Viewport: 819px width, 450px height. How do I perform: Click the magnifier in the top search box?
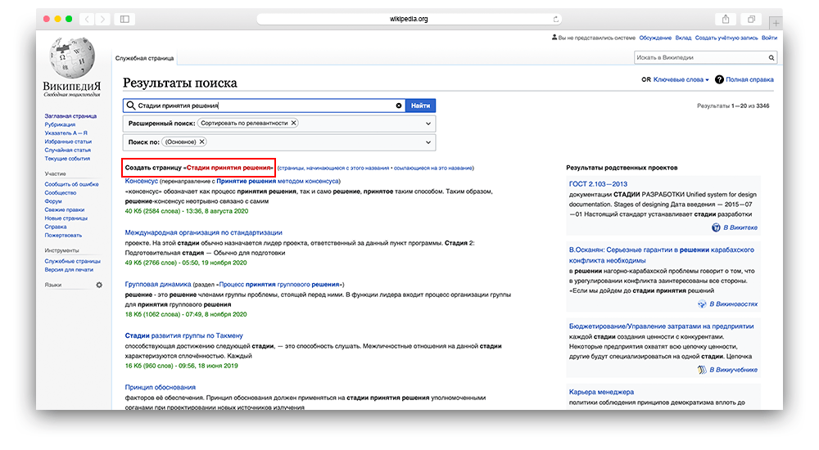tap(771, 58)
